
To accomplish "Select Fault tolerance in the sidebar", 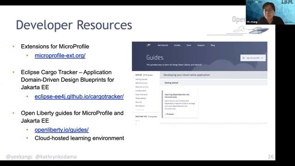I will [x=142, y=95].
